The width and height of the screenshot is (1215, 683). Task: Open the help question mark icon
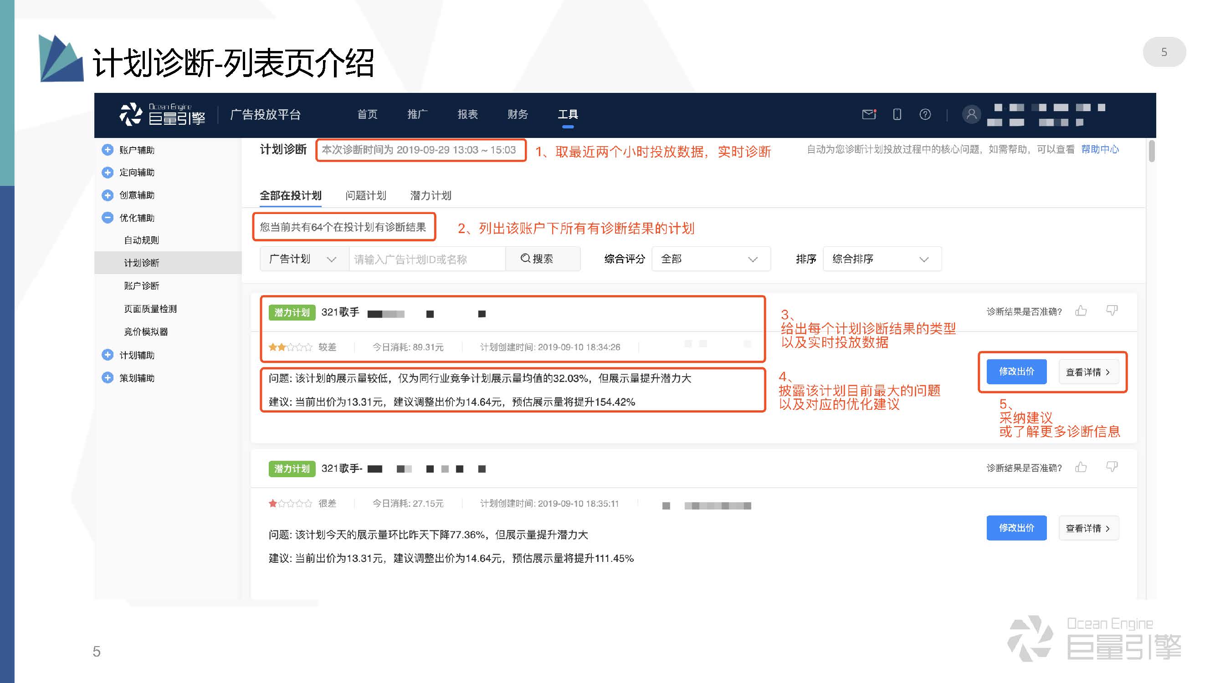[925, 115]
